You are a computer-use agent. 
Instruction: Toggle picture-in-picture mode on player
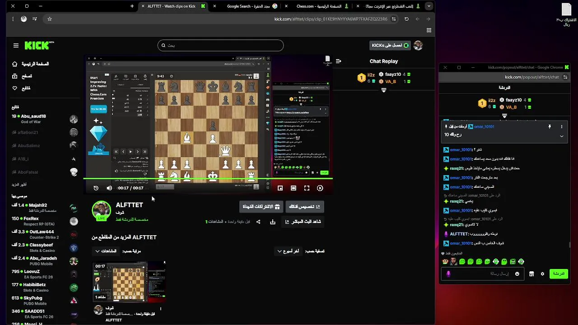(x=280, y=188)
